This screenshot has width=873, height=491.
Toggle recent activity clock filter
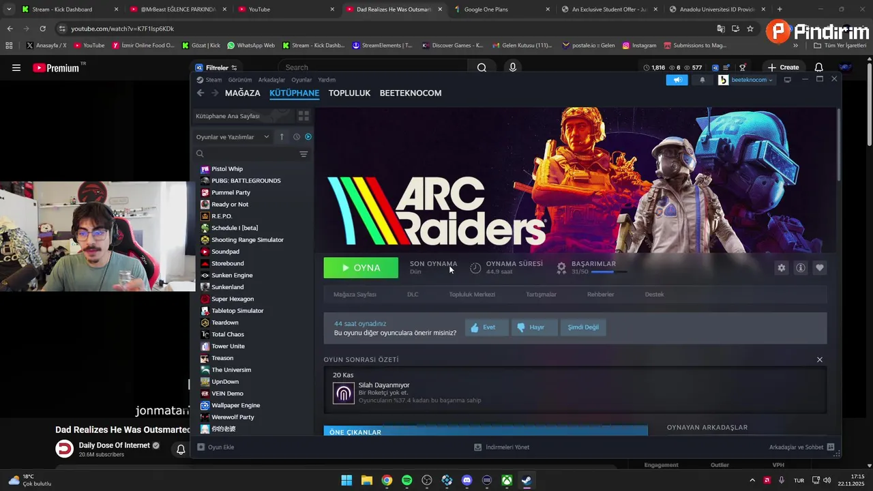(x=297, y=137)
